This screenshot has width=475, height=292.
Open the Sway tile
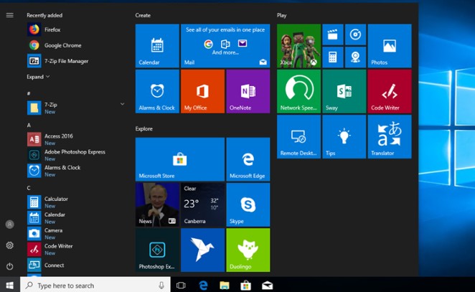[344, 91]
